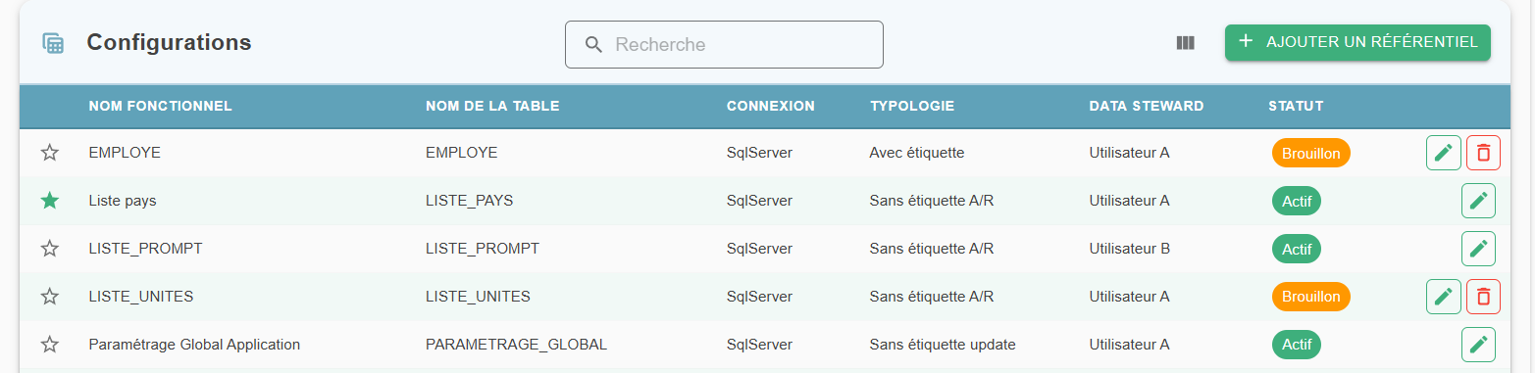Select the 'Paramétrage Global Application' cell
1535x373 pixels.
[194, 345]
